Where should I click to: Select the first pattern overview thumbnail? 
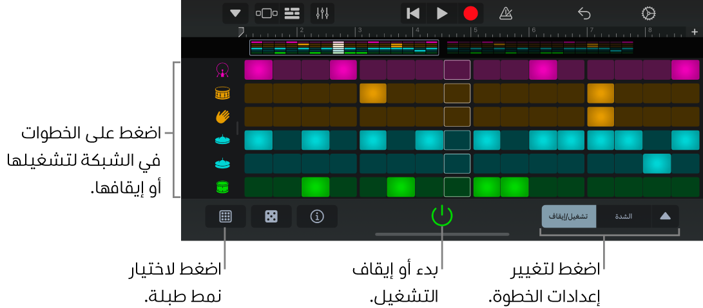pyautogui.click(x=344, y=47)
